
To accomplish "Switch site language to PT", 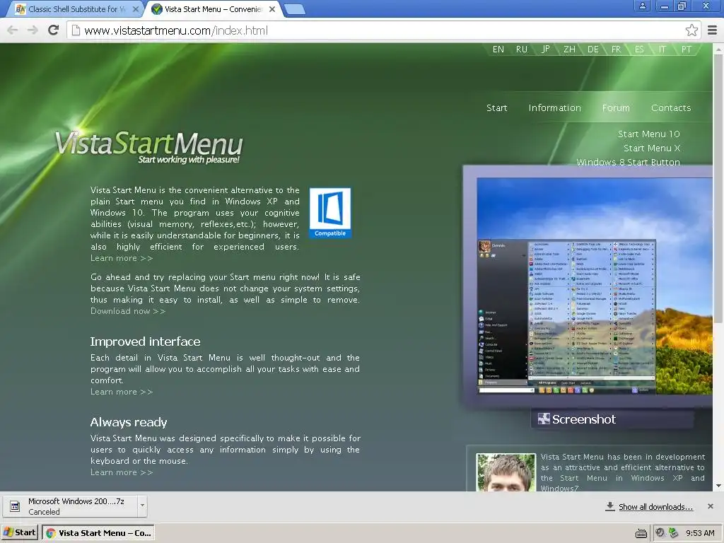I will pos(687,49).
